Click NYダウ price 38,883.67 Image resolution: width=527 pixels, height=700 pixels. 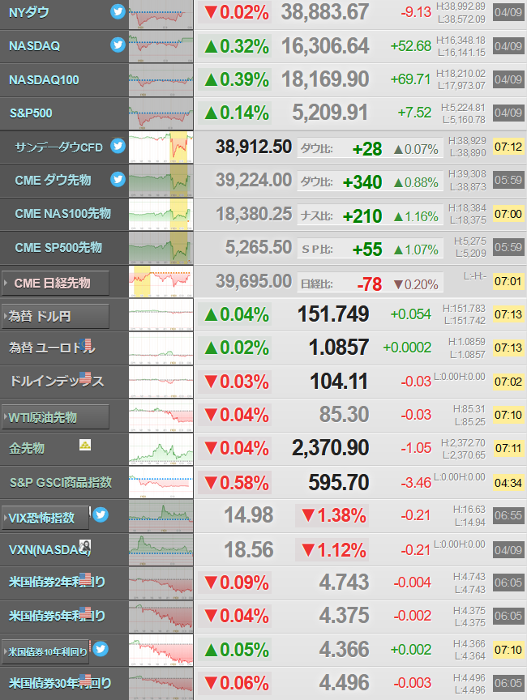pos(324,12)
